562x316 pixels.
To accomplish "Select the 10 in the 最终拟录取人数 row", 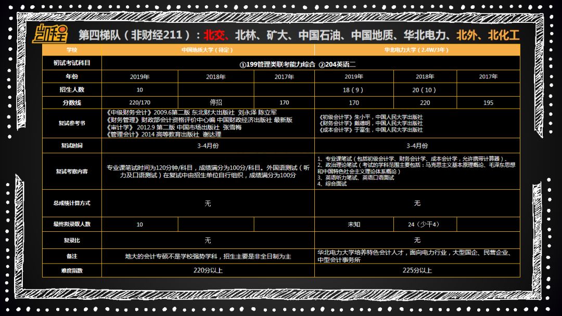I will [140, 225].
